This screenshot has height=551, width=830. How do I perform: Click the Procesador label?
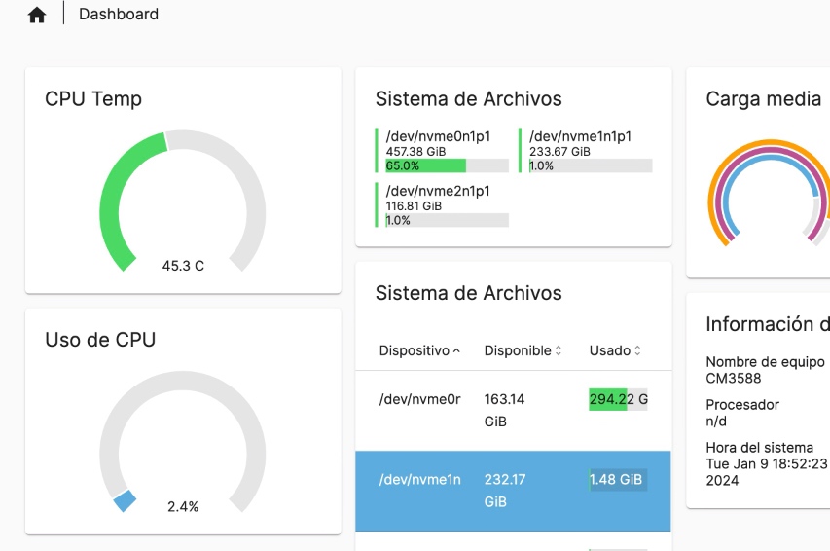coord(742,405)
